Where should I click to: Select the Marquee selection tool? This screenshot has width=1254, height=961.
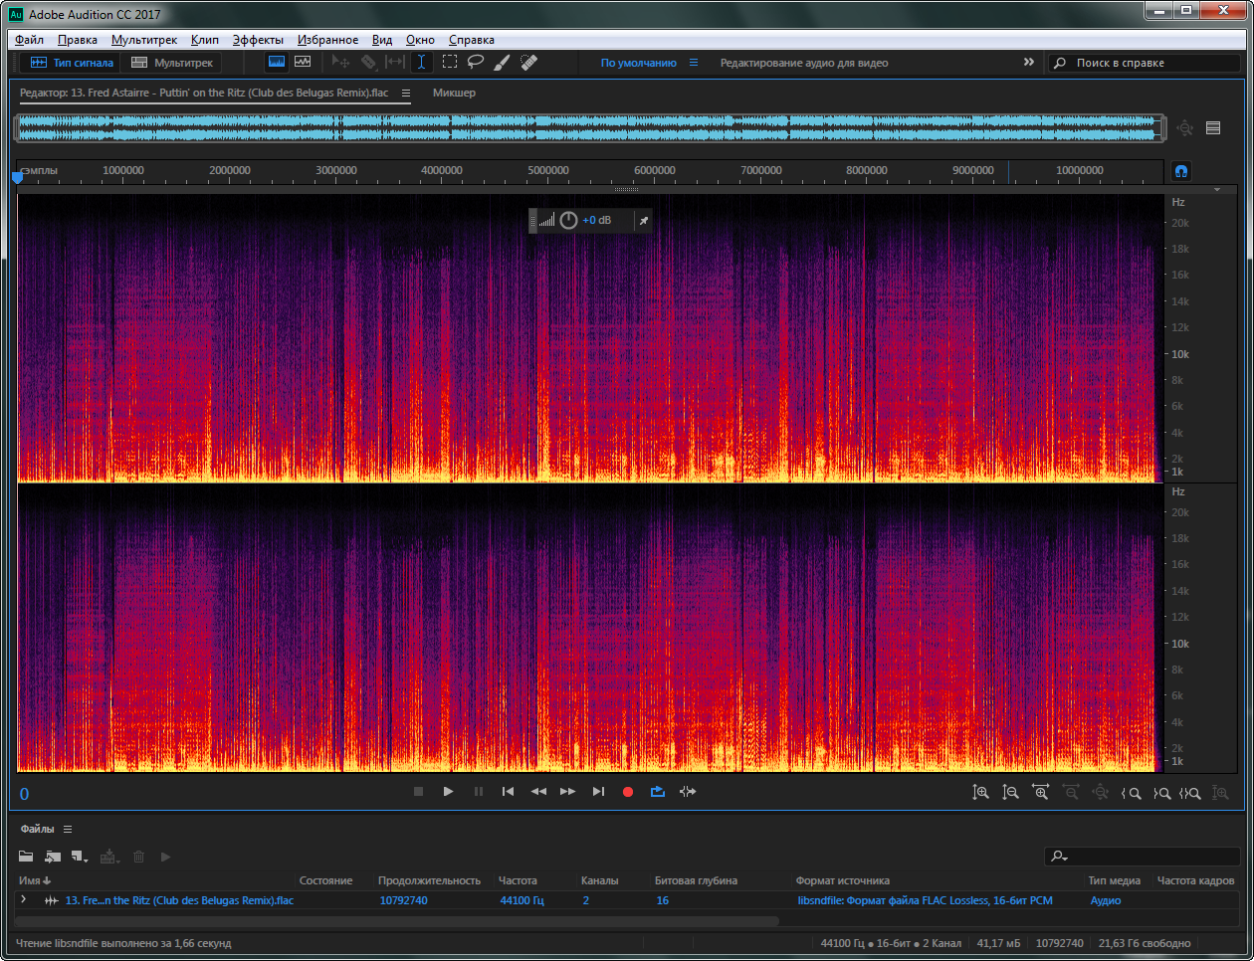click(450, 62)
